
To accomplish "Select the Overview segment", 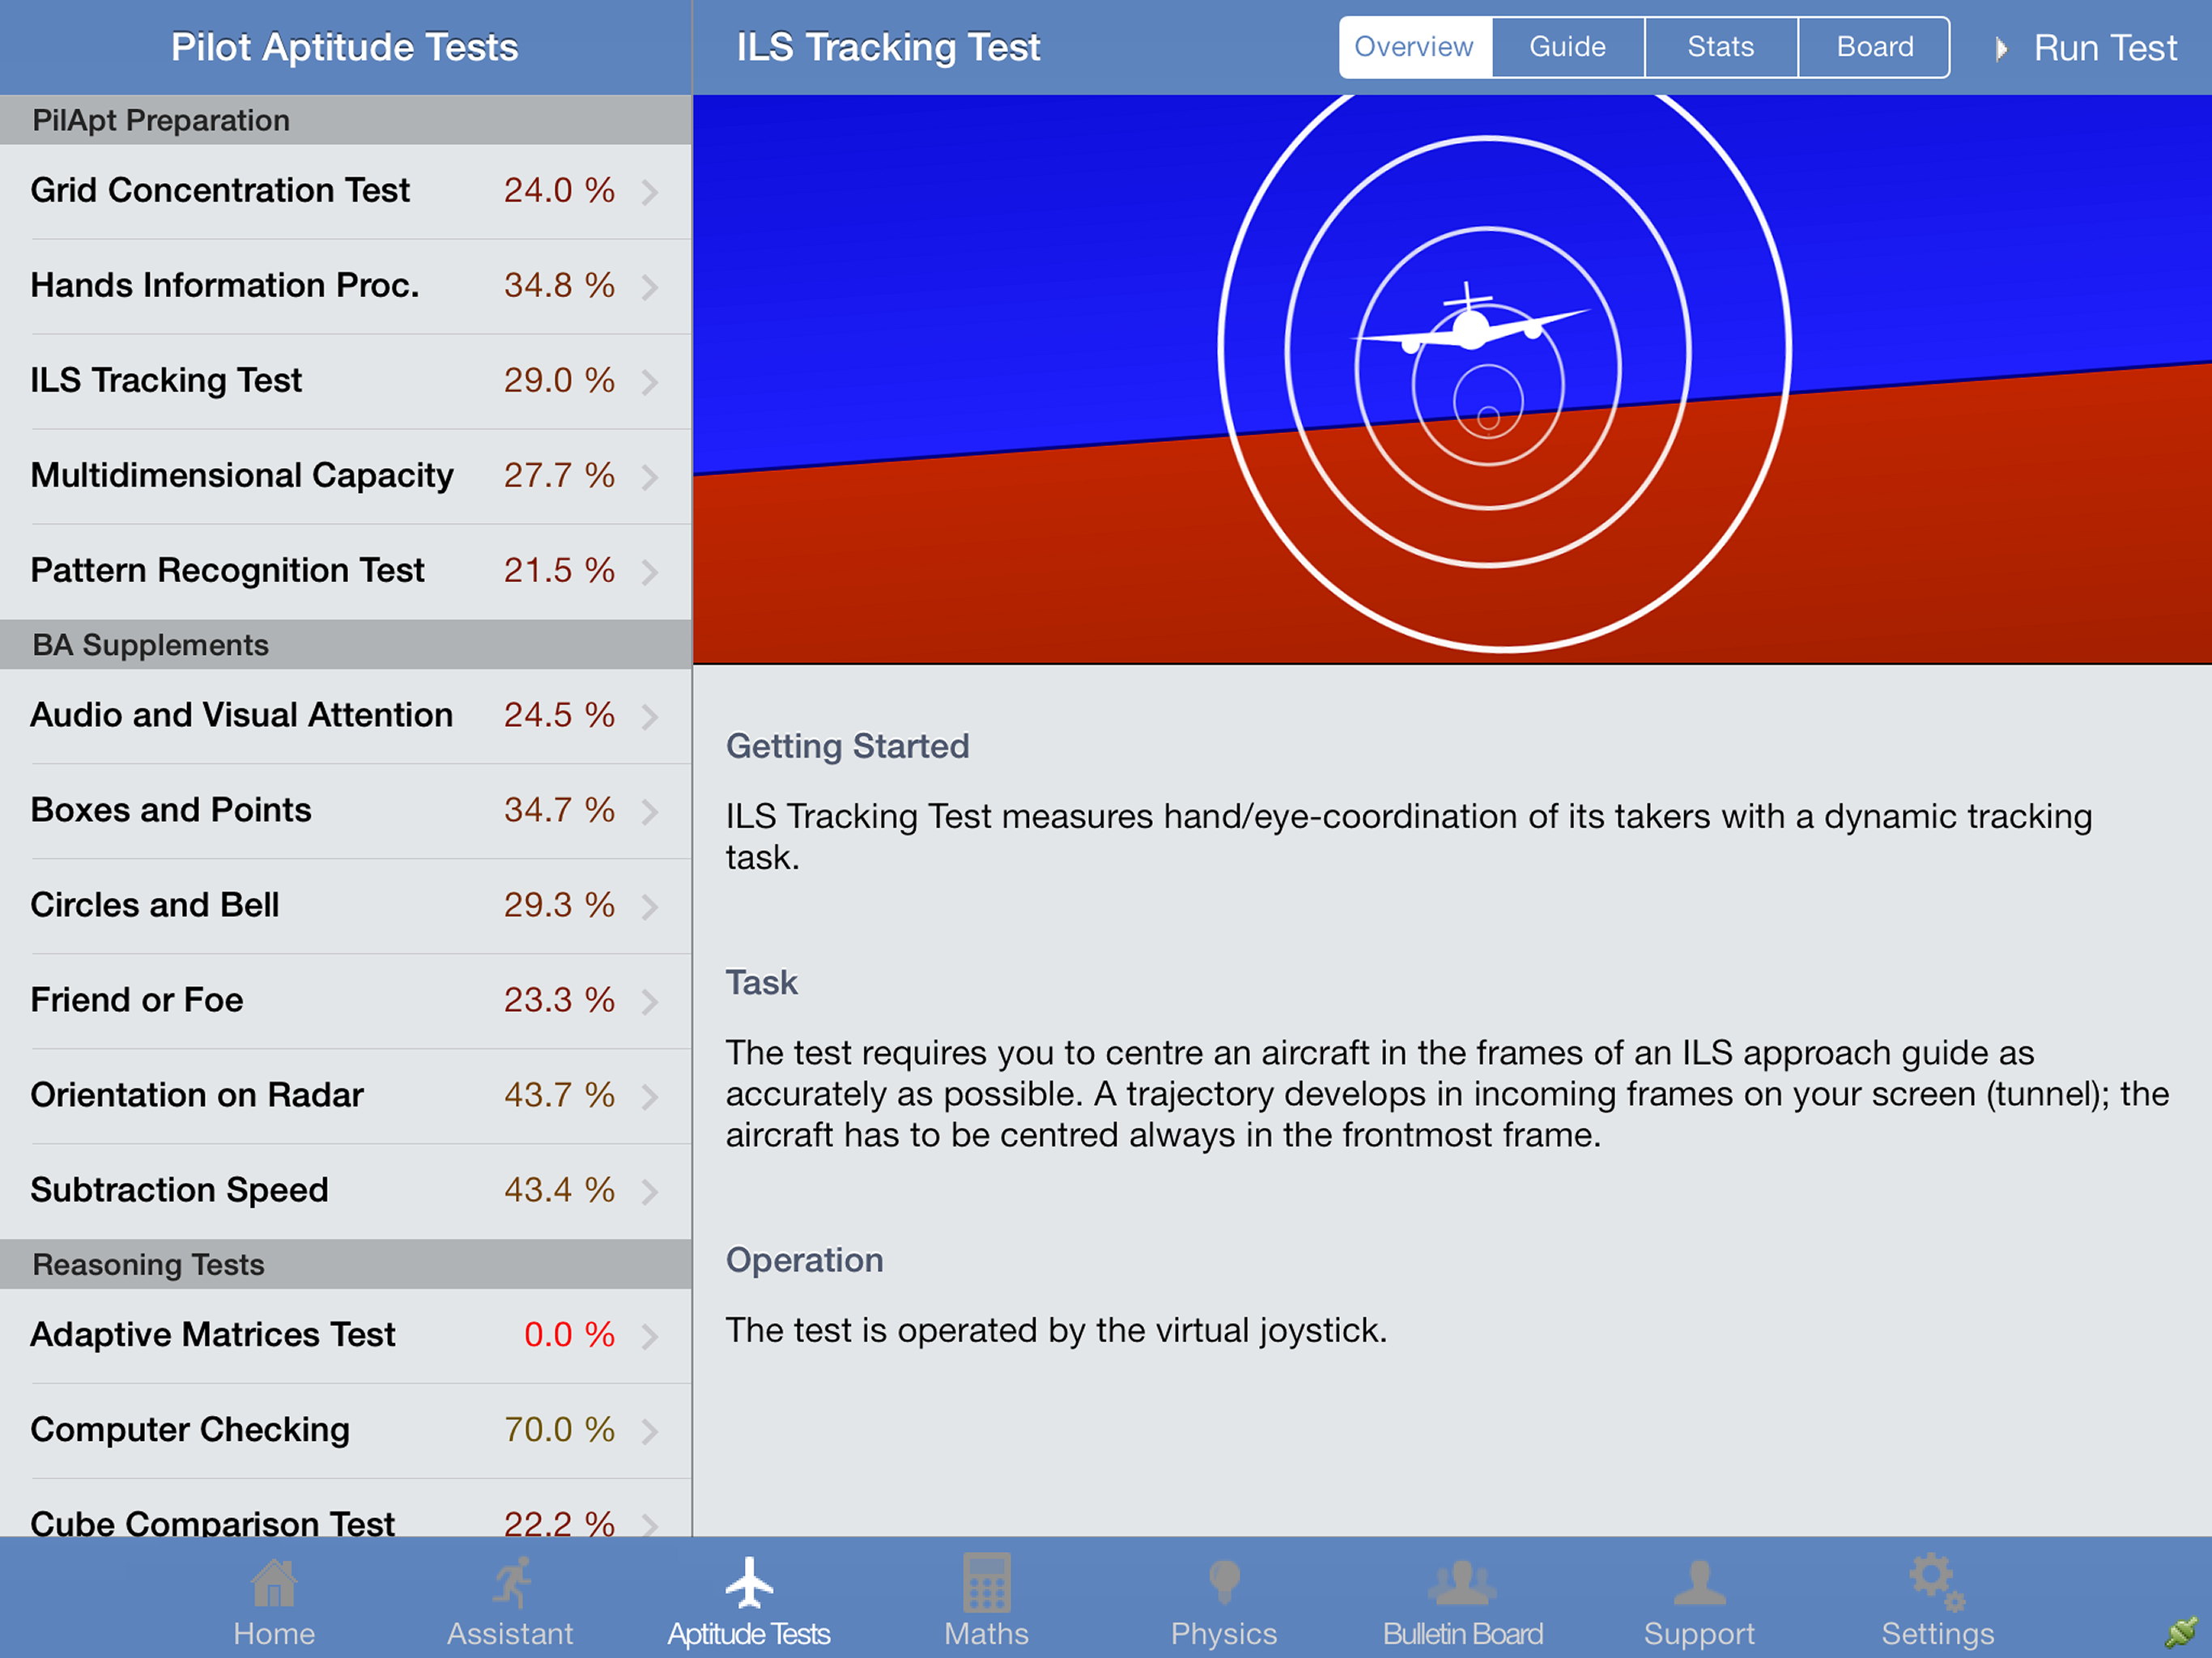I will [x=1414, y=47].
